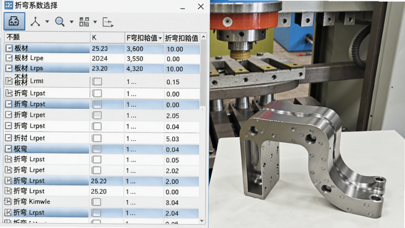Click the machined bracket part photo
The height and width of the screenshot is (228, 405).
point(312,160)
